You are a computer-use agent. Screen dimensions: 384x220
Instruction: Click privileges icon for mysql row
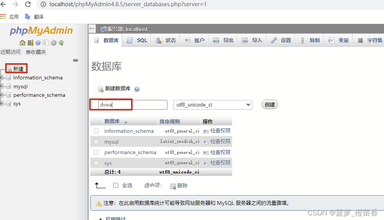[206, 142]
